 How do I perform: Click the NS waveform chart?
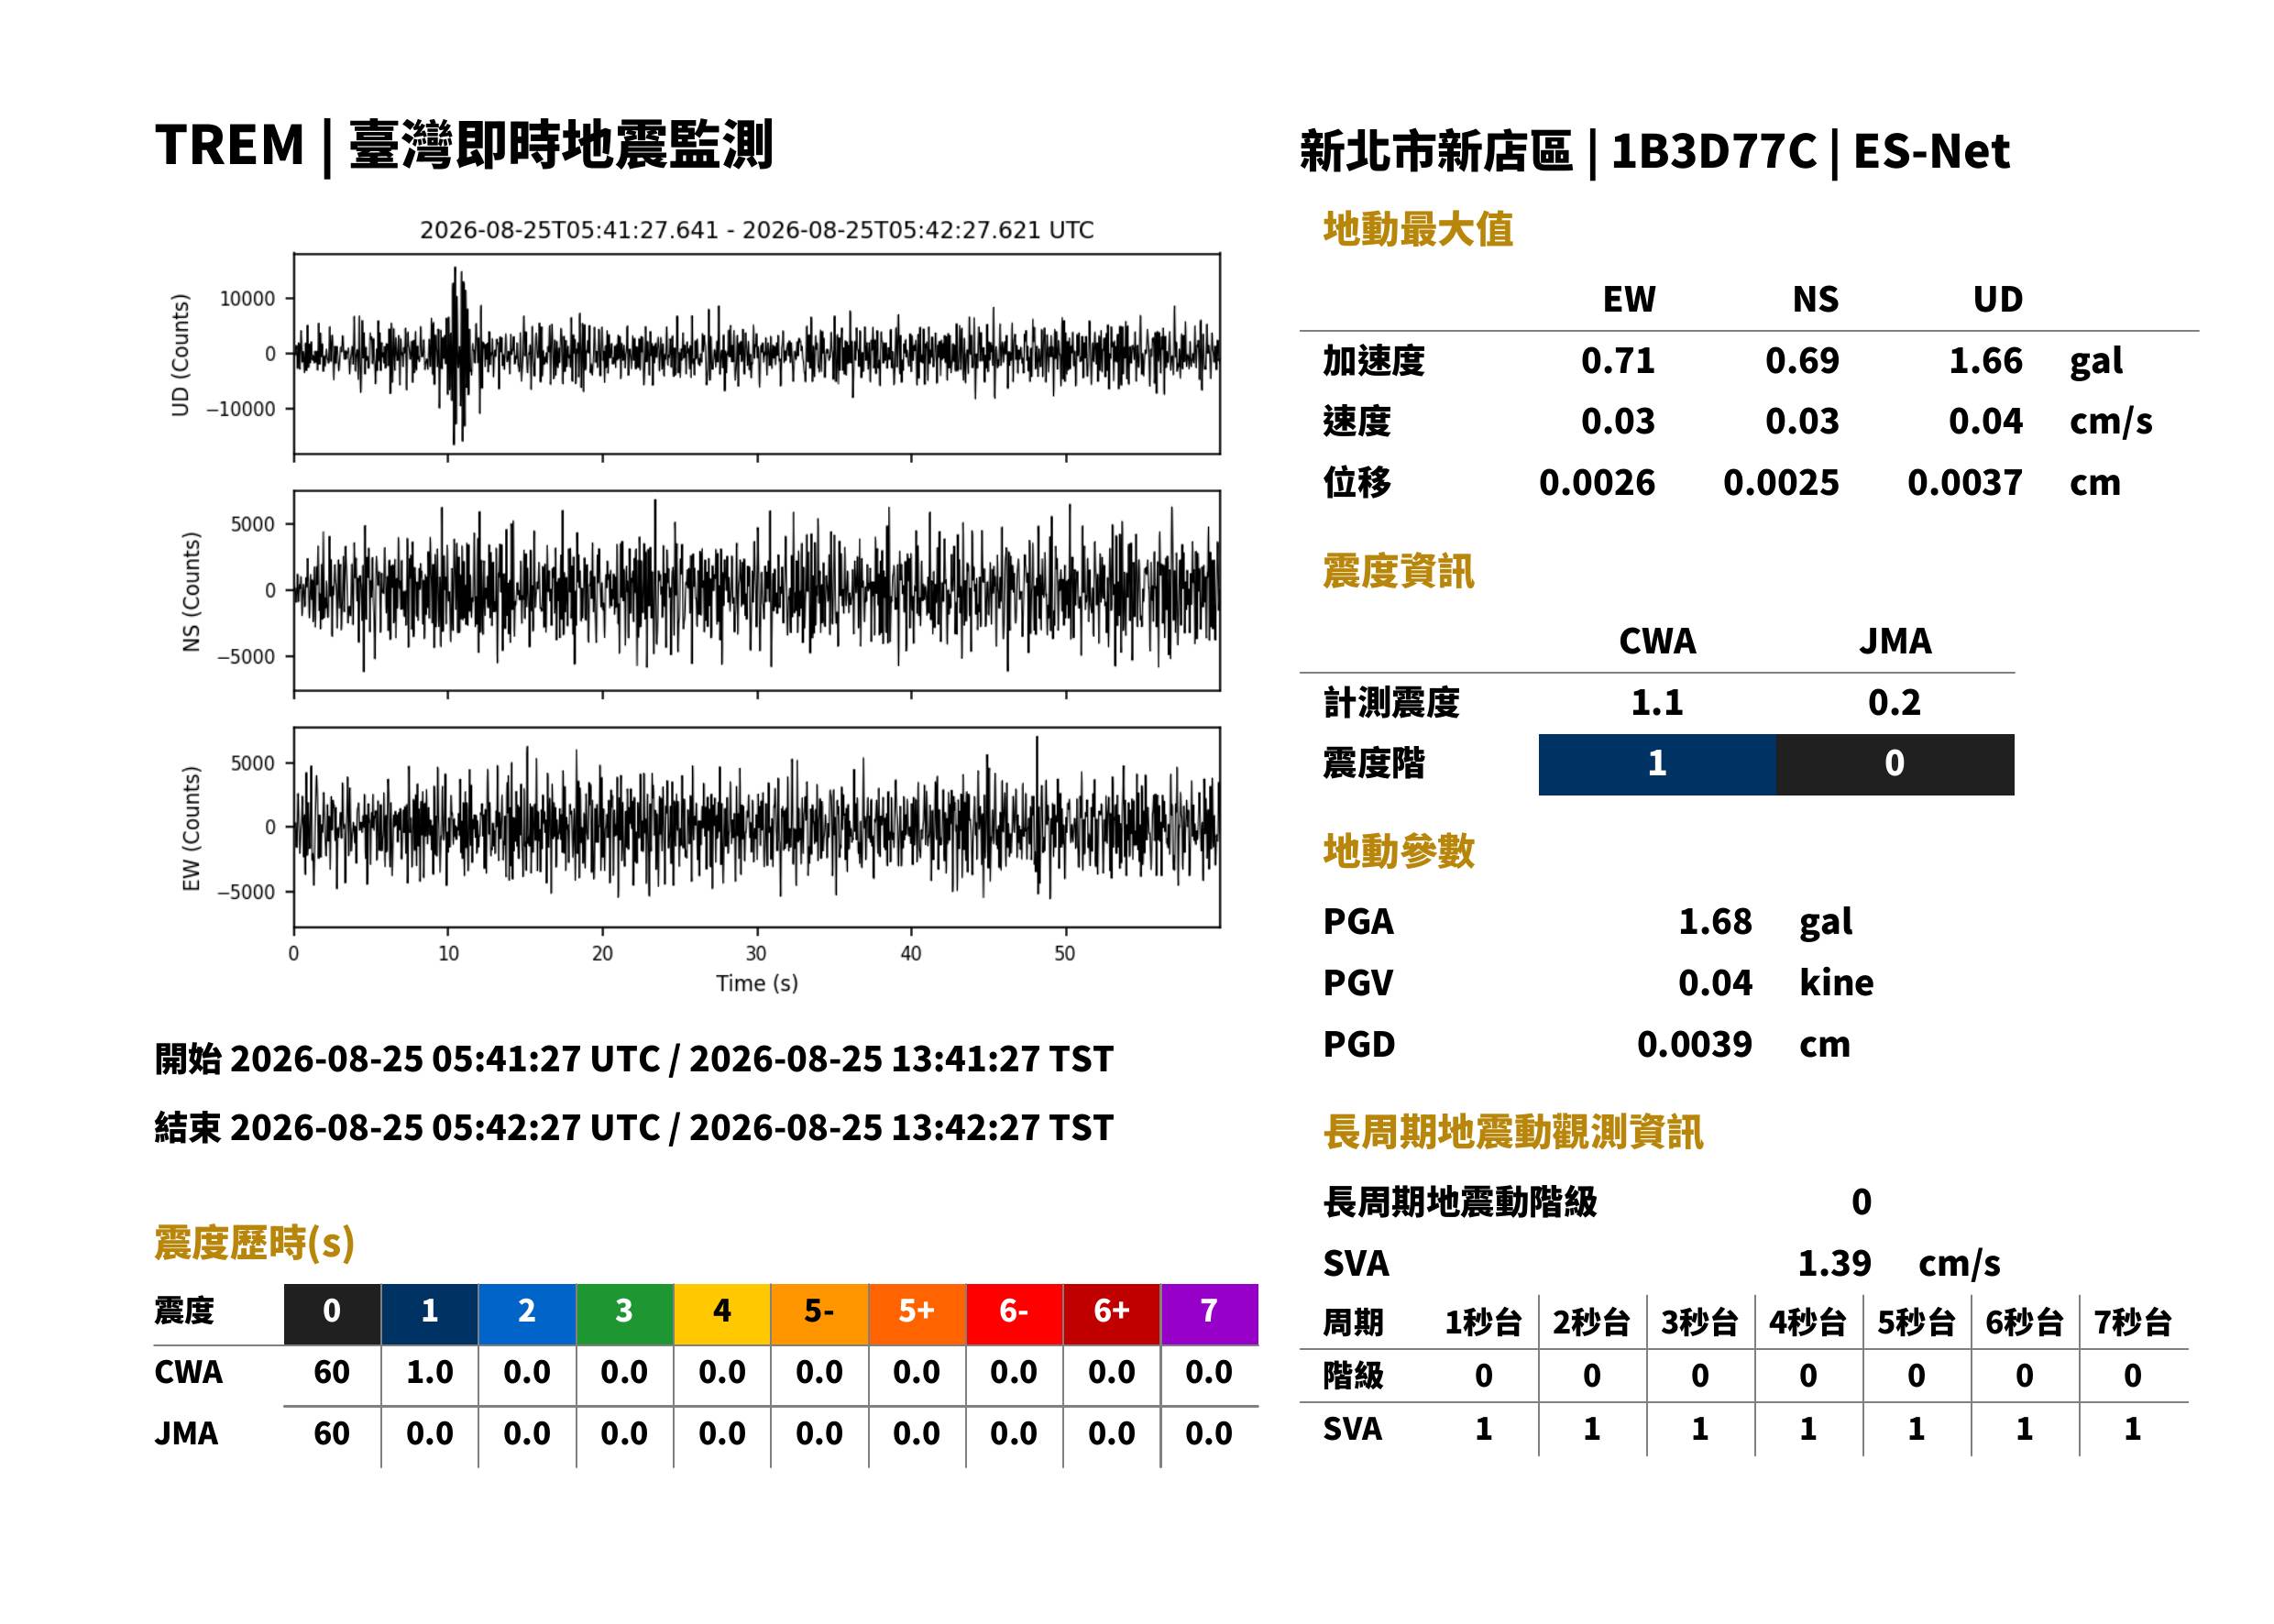(756, 590)
